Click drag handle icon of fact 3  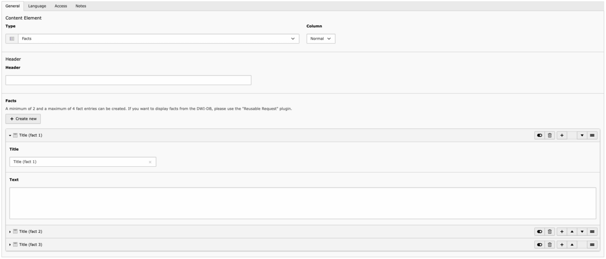[x=592, y=244]
